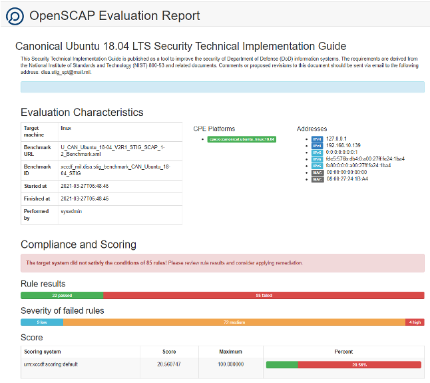
Task: Click the Benchmark ID xccdf value
Action: pyautogui.click(x=115, y=170)
